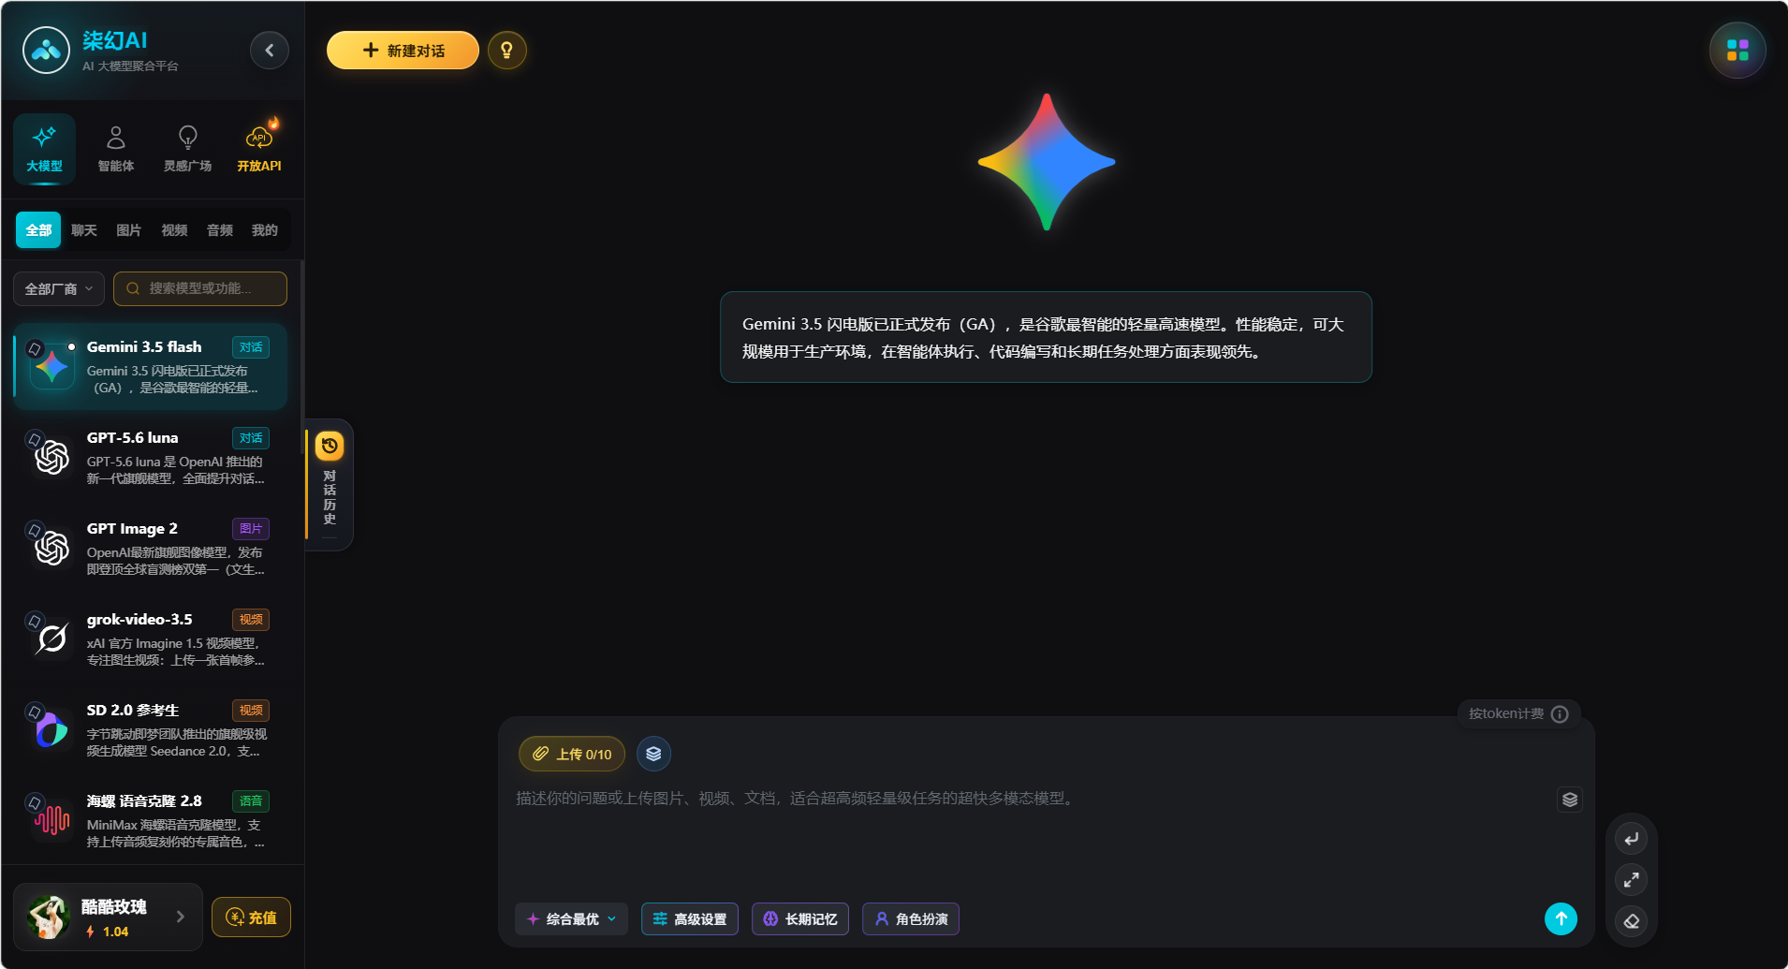The width and height of the screenshot is (1788, 969).
Task: Collapse the sidebar with the back arrow
Action: (x=270, y=51)
